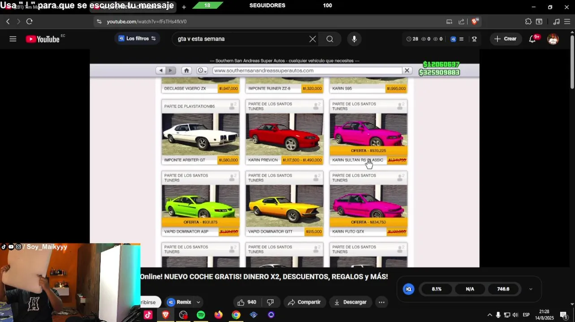Click the N/A vidIQ stat pill

pyautogui.click(x=470, y=289)
